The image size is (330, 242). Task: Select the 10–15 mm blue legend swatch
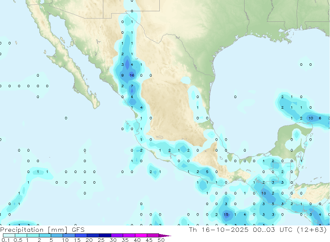69,235
